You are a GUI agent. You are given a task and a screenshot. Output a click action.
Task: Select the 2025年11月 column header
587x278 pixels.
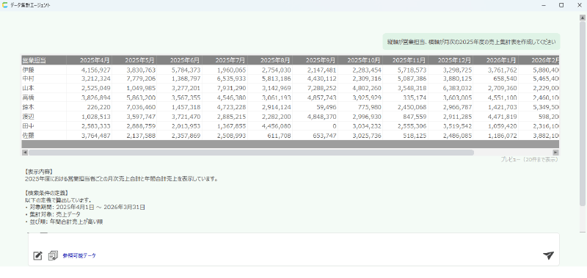(406, 60)
